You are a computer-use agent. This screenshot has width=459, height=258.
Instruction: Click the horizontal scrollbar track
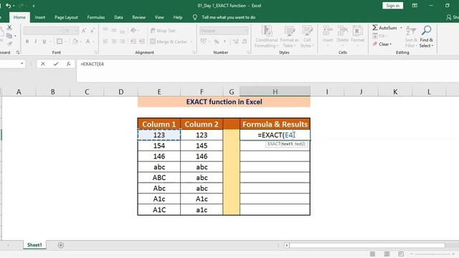367,245
